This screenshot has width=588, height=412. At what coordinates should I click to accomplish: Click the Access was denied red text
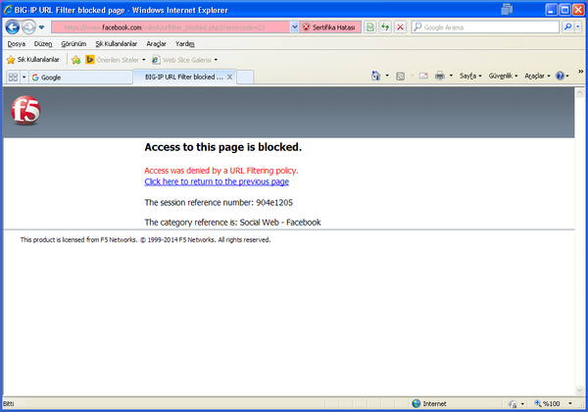(221, 171)
